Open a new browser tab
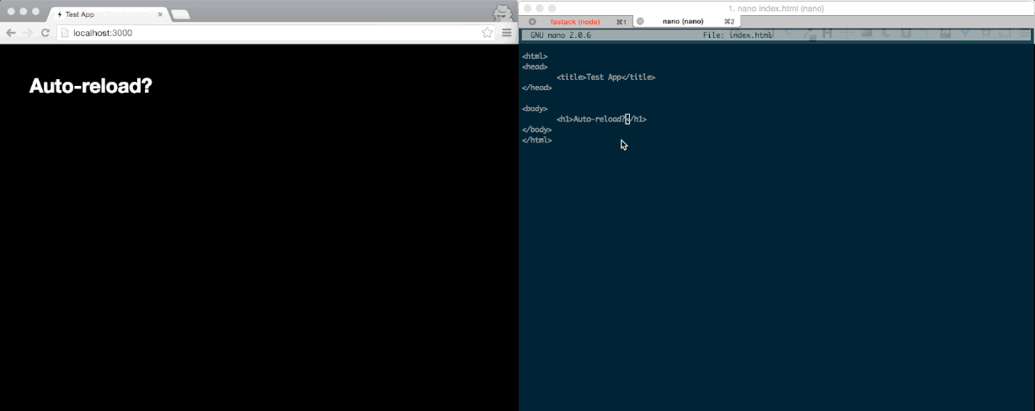Screen dimensions: 1035x411 pos(180,14)
